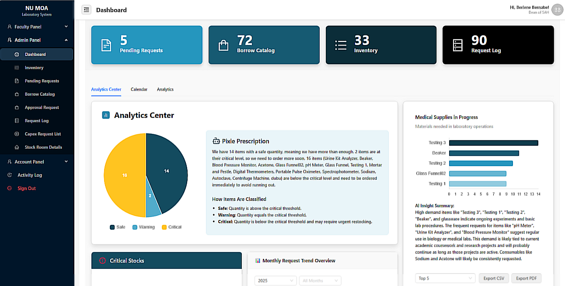The width and height of the screenshot is (565, 286).
Task: Toggle the Safe legend item on pie chart
Action: [118, 227]
